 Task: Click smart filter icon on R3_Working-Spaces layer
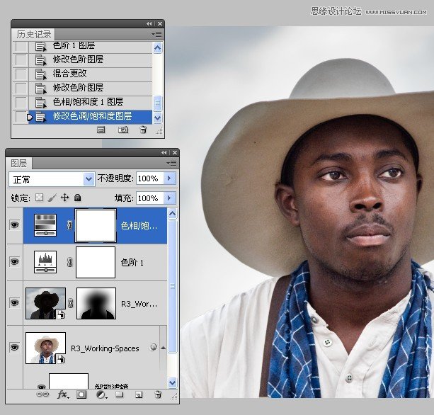coord(153,347)
